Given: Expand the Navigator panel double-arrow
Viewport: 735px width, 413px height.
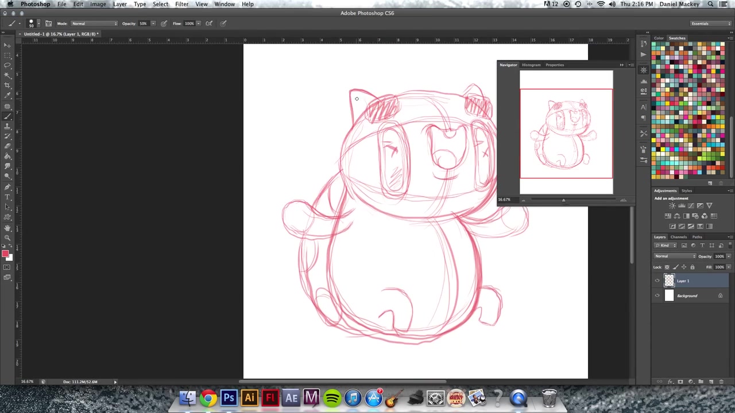Looking at the screenshot, I should [621, 65].
